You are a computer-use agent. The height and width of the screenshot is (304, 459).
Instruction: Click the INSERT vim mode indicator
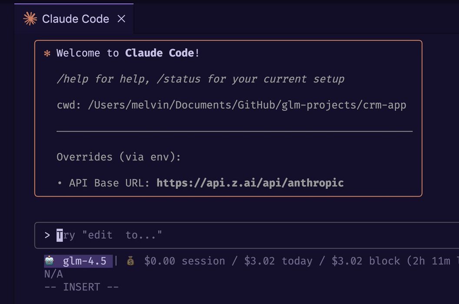pyautogui.click(x=81, y=287)
